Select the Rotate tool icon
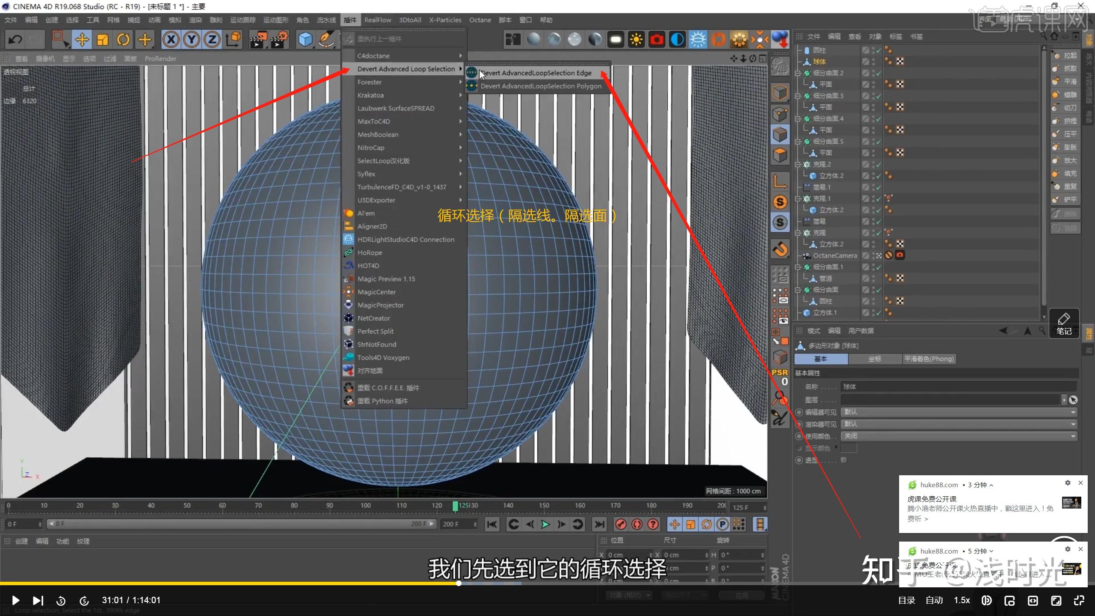 [x=123, y=40]
